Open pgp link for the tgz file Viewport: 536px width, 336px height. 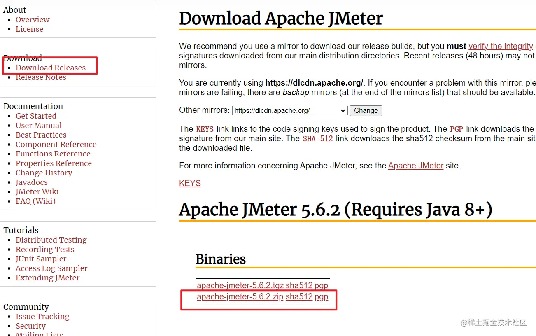click(321, 286)
